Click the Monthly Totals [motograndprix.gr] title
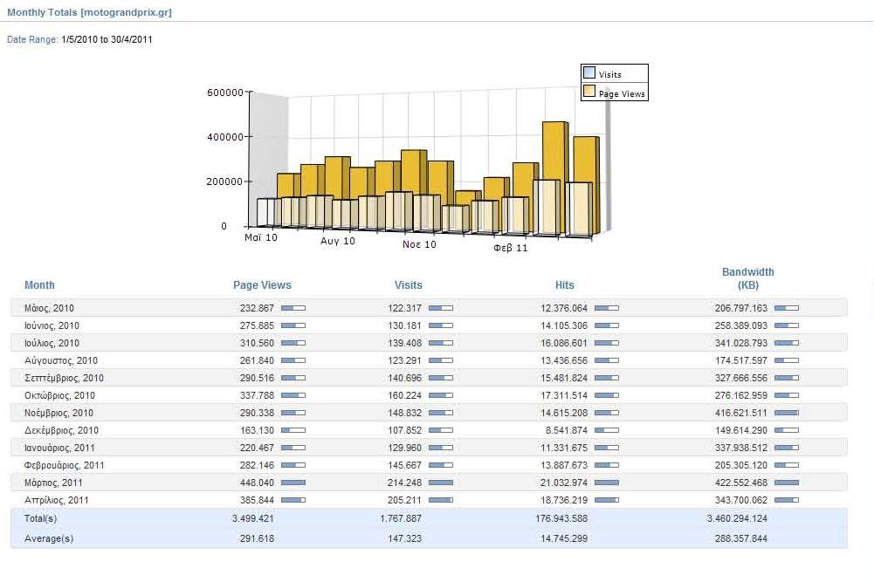This screenshot has height=582, width=874. pyautogui.click(x=89, y=12)
